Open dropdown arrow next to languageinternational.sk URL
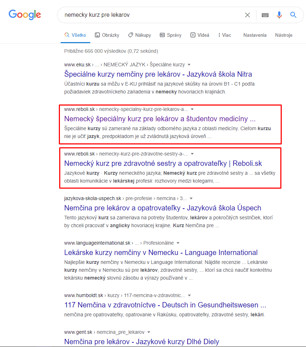Image resolution: width=306 pixels, height=347 pixels. coord(178,243)
